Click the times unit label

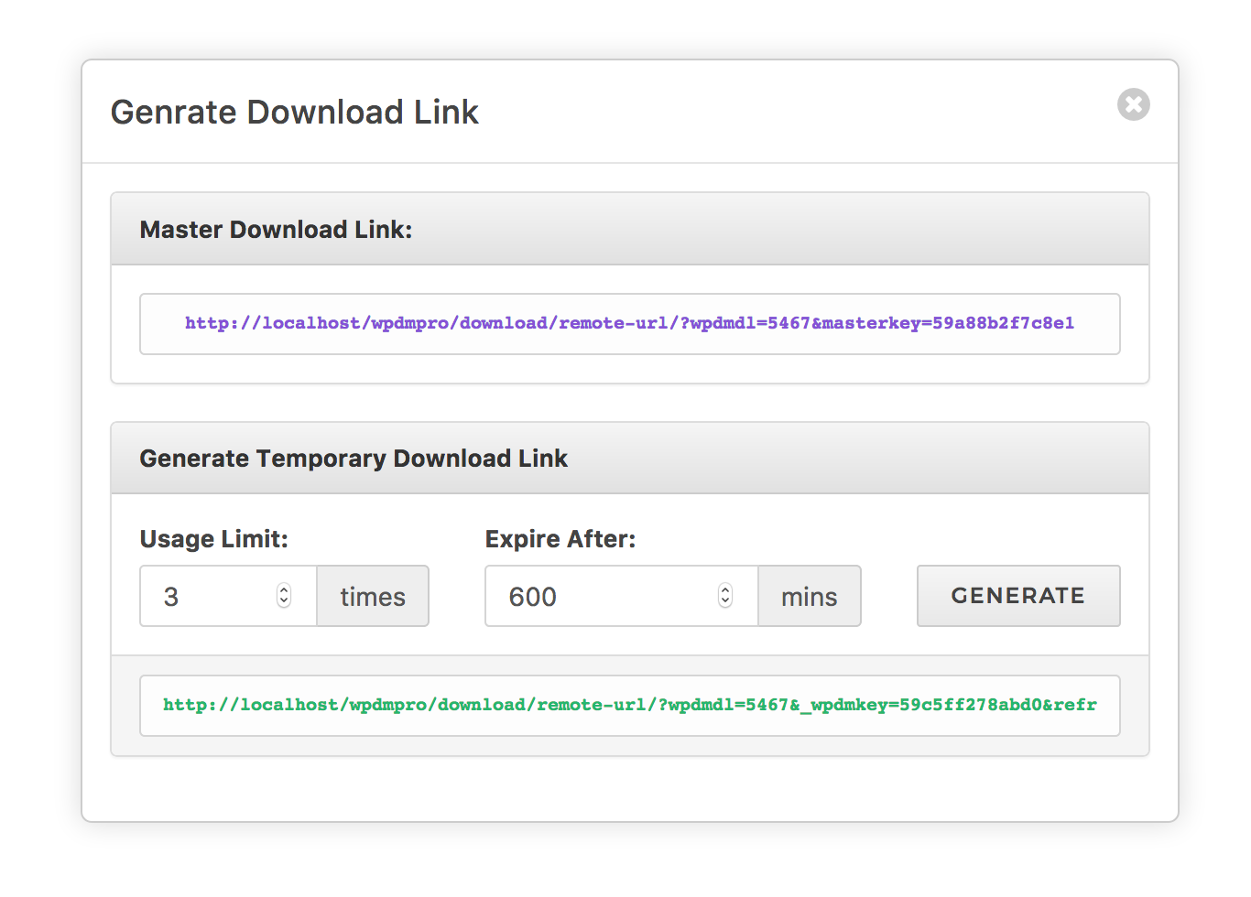click(x=372, y=596)
